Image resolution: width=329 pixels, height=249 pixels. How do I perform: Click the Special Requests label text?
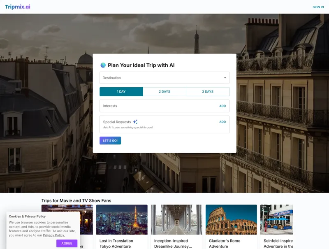coord(117,122)
